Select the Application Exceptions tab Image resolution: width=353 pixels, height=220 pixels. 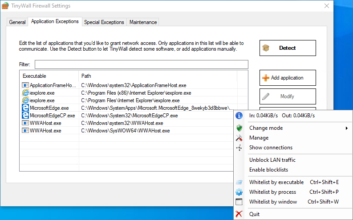tap(55, 21)
